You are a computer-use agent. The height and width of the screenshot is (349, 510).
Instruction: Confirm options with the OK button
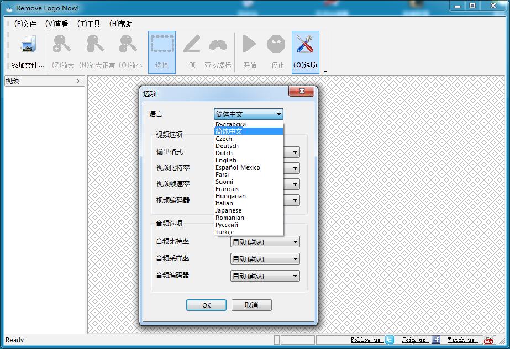pyautogui.click(x=206, y=305)
